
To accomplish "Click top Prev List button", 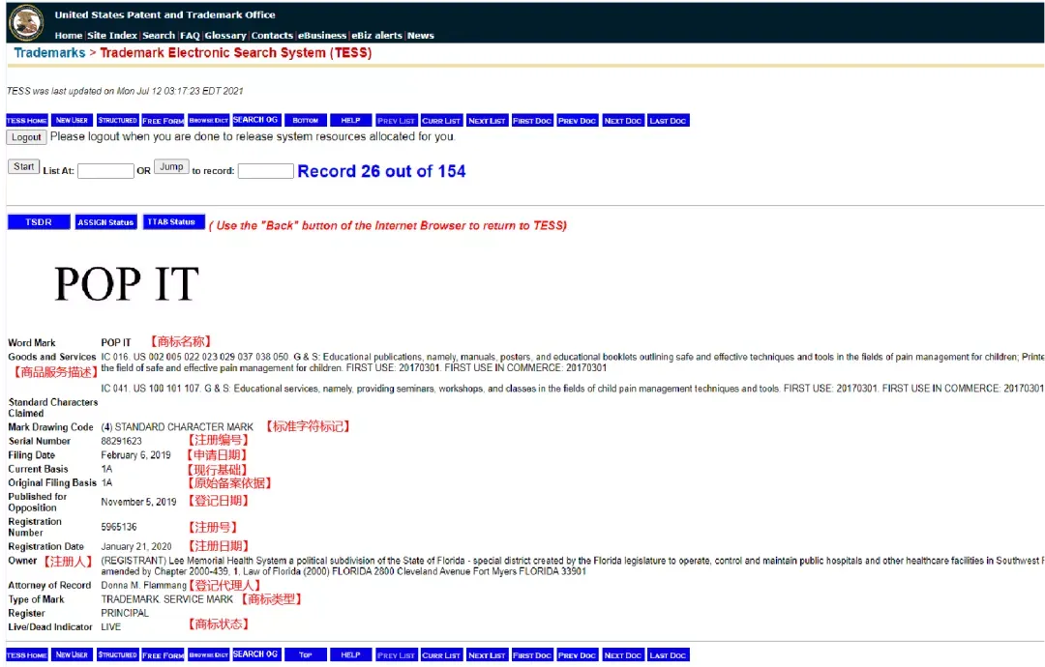I will [x=397, y=121].
